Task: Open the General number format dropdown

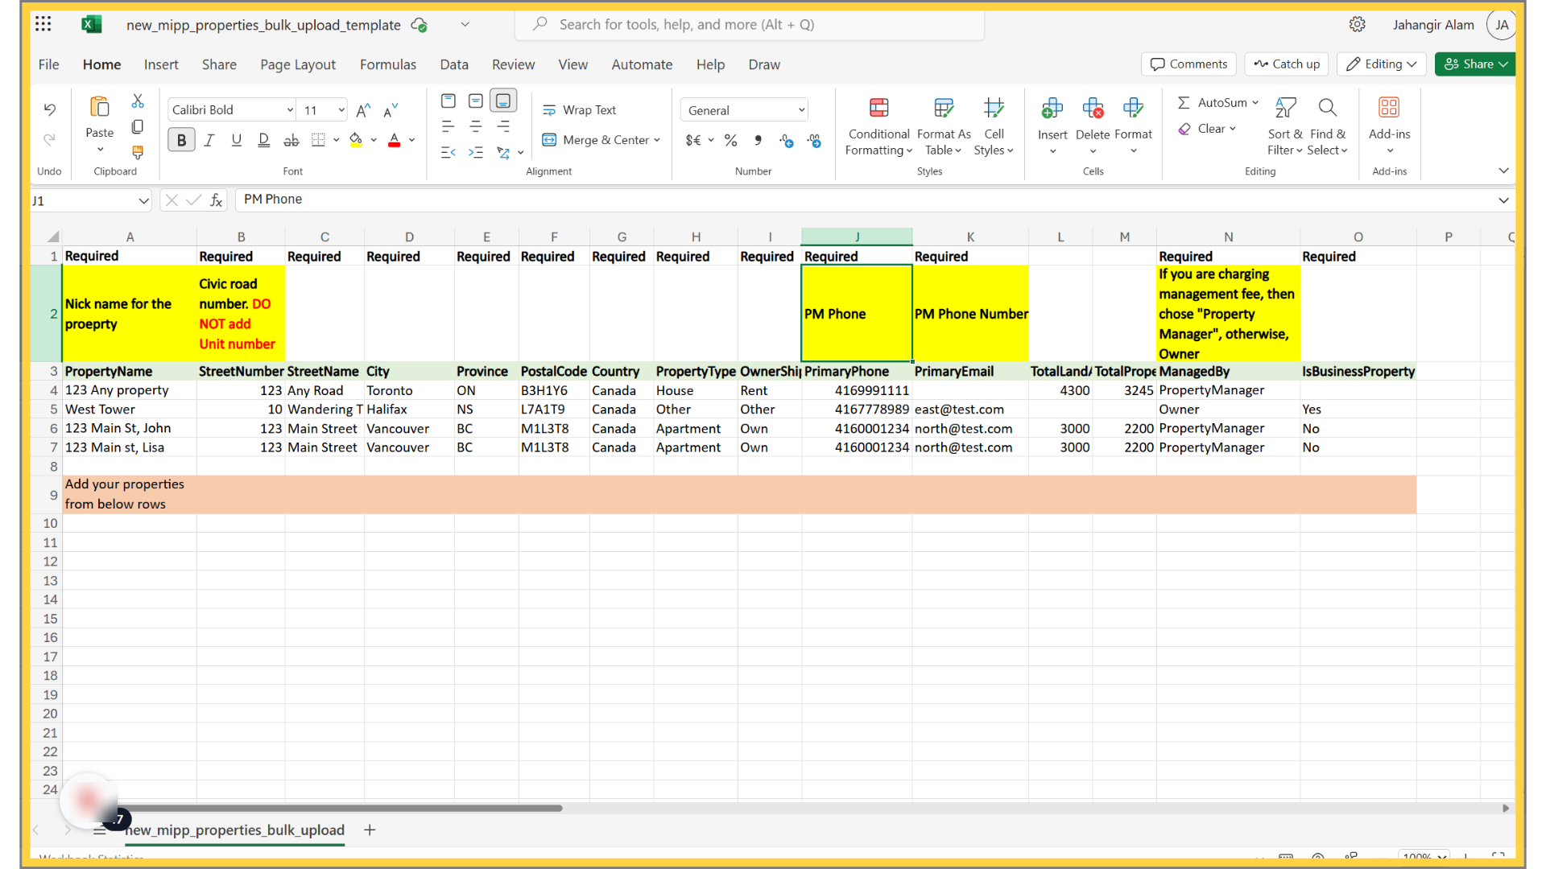Action: click(801, 110)
